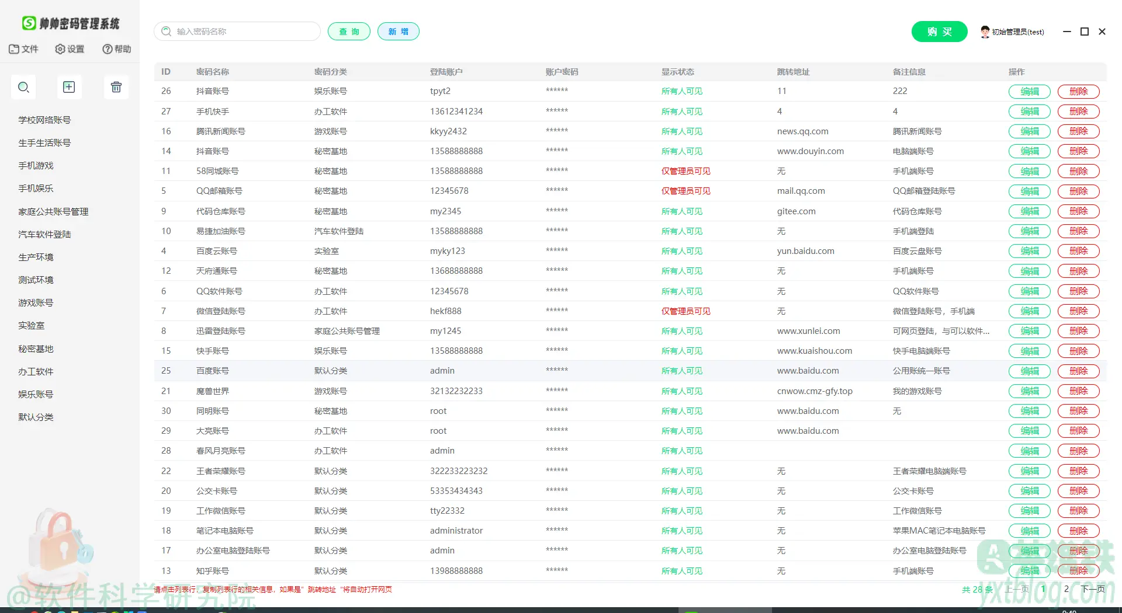Click the yun.baidu.com jump address
1122x613 pixels.
point(805,251)
